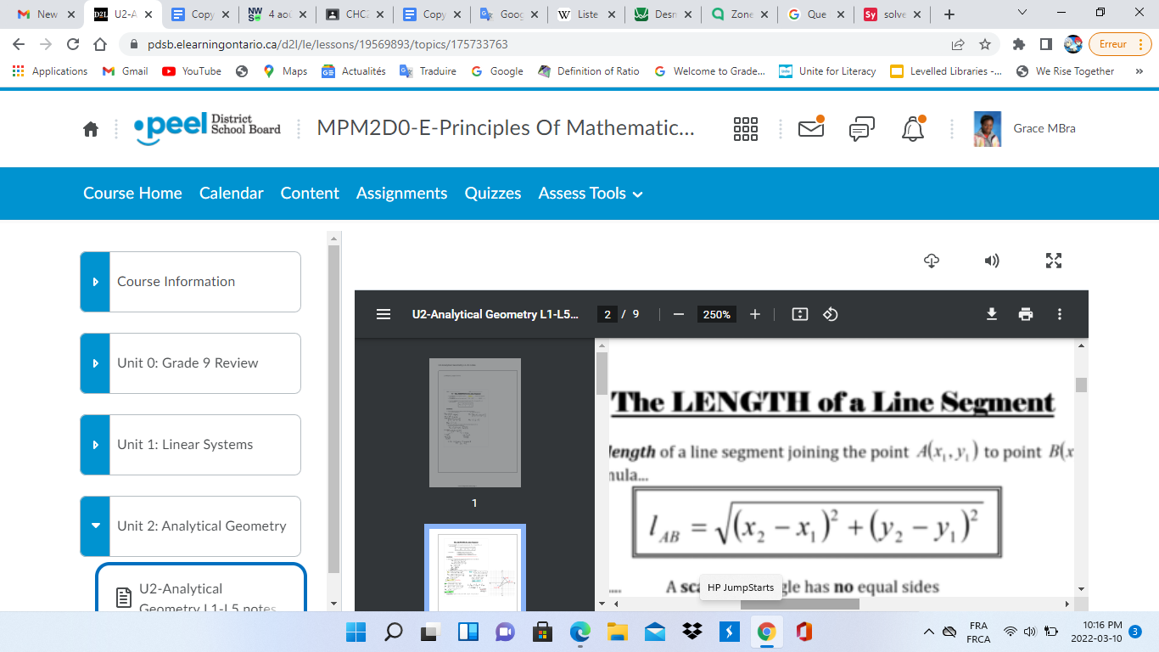This screenshot has width=1159, height=652.
Task: Collapse Unit 2: Analytical Geometry
Action: [95, 526]
